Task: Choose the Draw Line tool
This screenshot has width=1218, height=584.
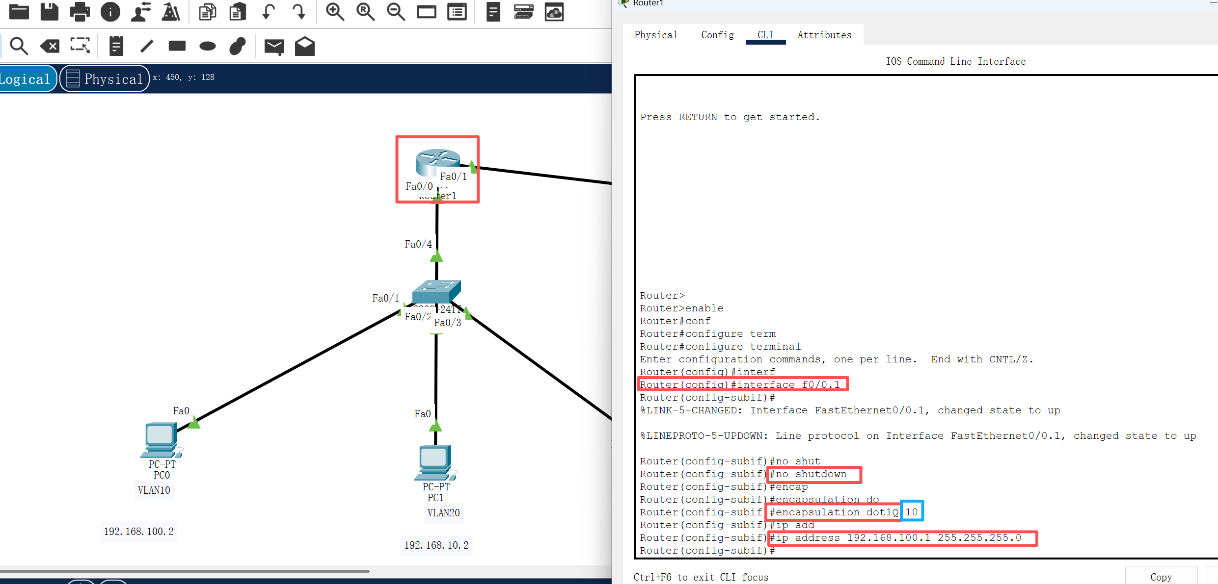Action: (146, 46)
